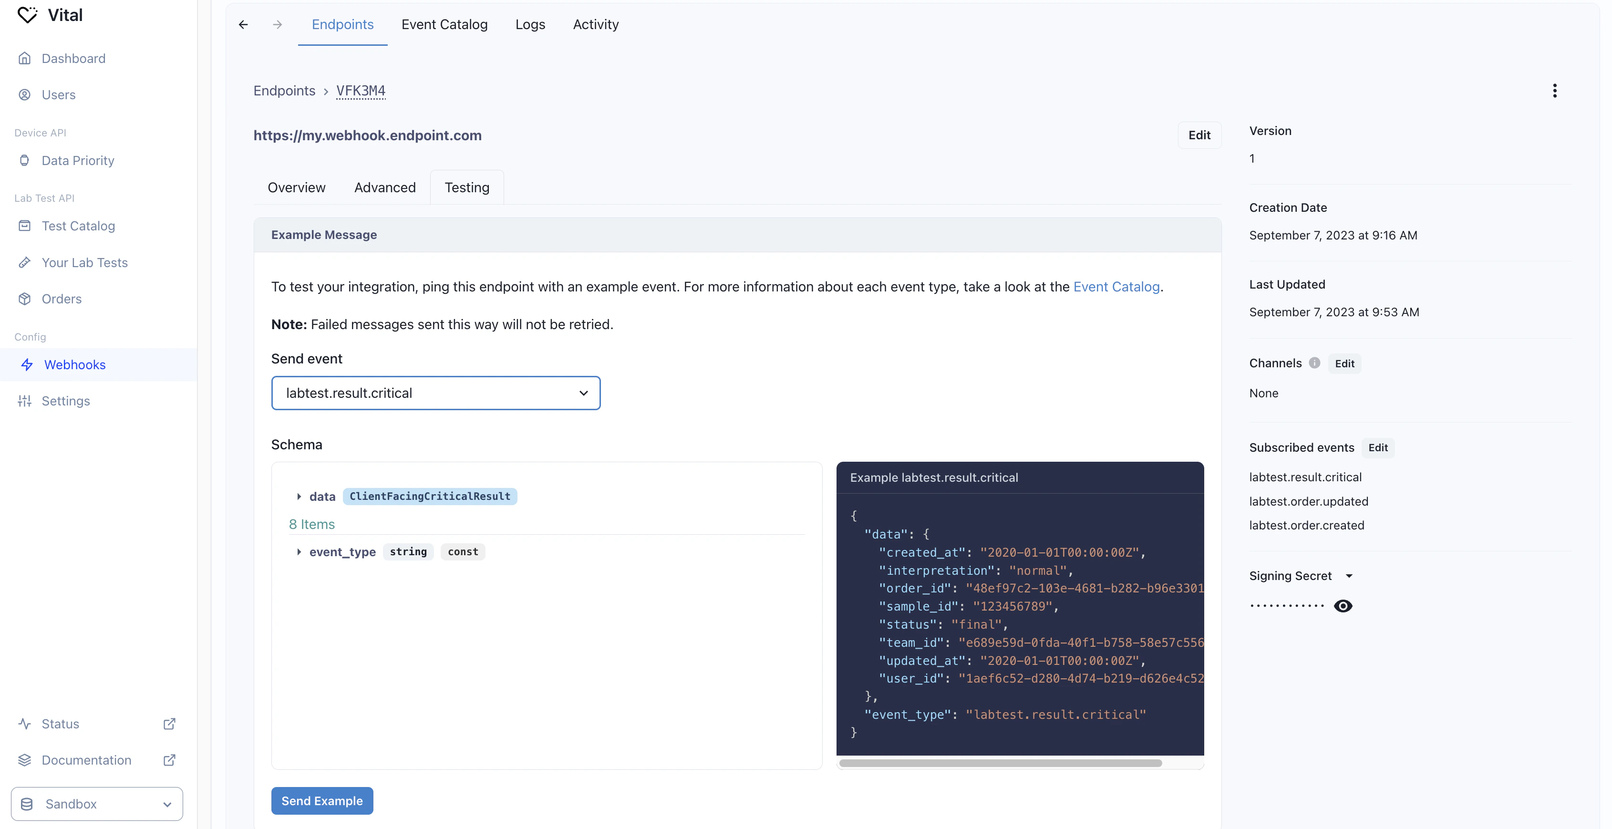Open the Send event dropdown
The width and height of the screenshot is (1612, 829).
tap(435, 393)
